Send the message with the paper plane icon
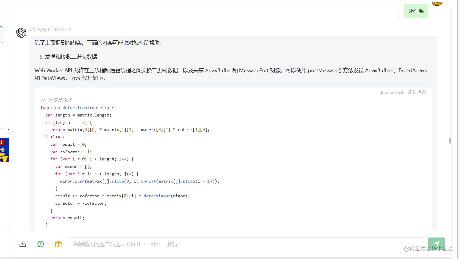 point(437,244)
